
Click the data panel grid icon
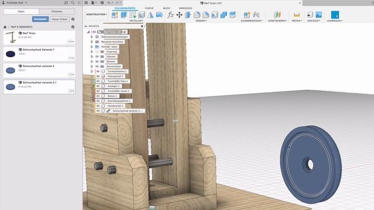(x=86, y=2)
